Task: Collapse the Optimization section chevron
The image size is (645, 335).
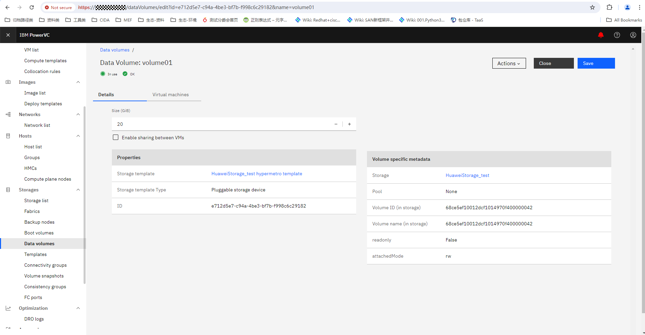Action: (x=78, y=308)
